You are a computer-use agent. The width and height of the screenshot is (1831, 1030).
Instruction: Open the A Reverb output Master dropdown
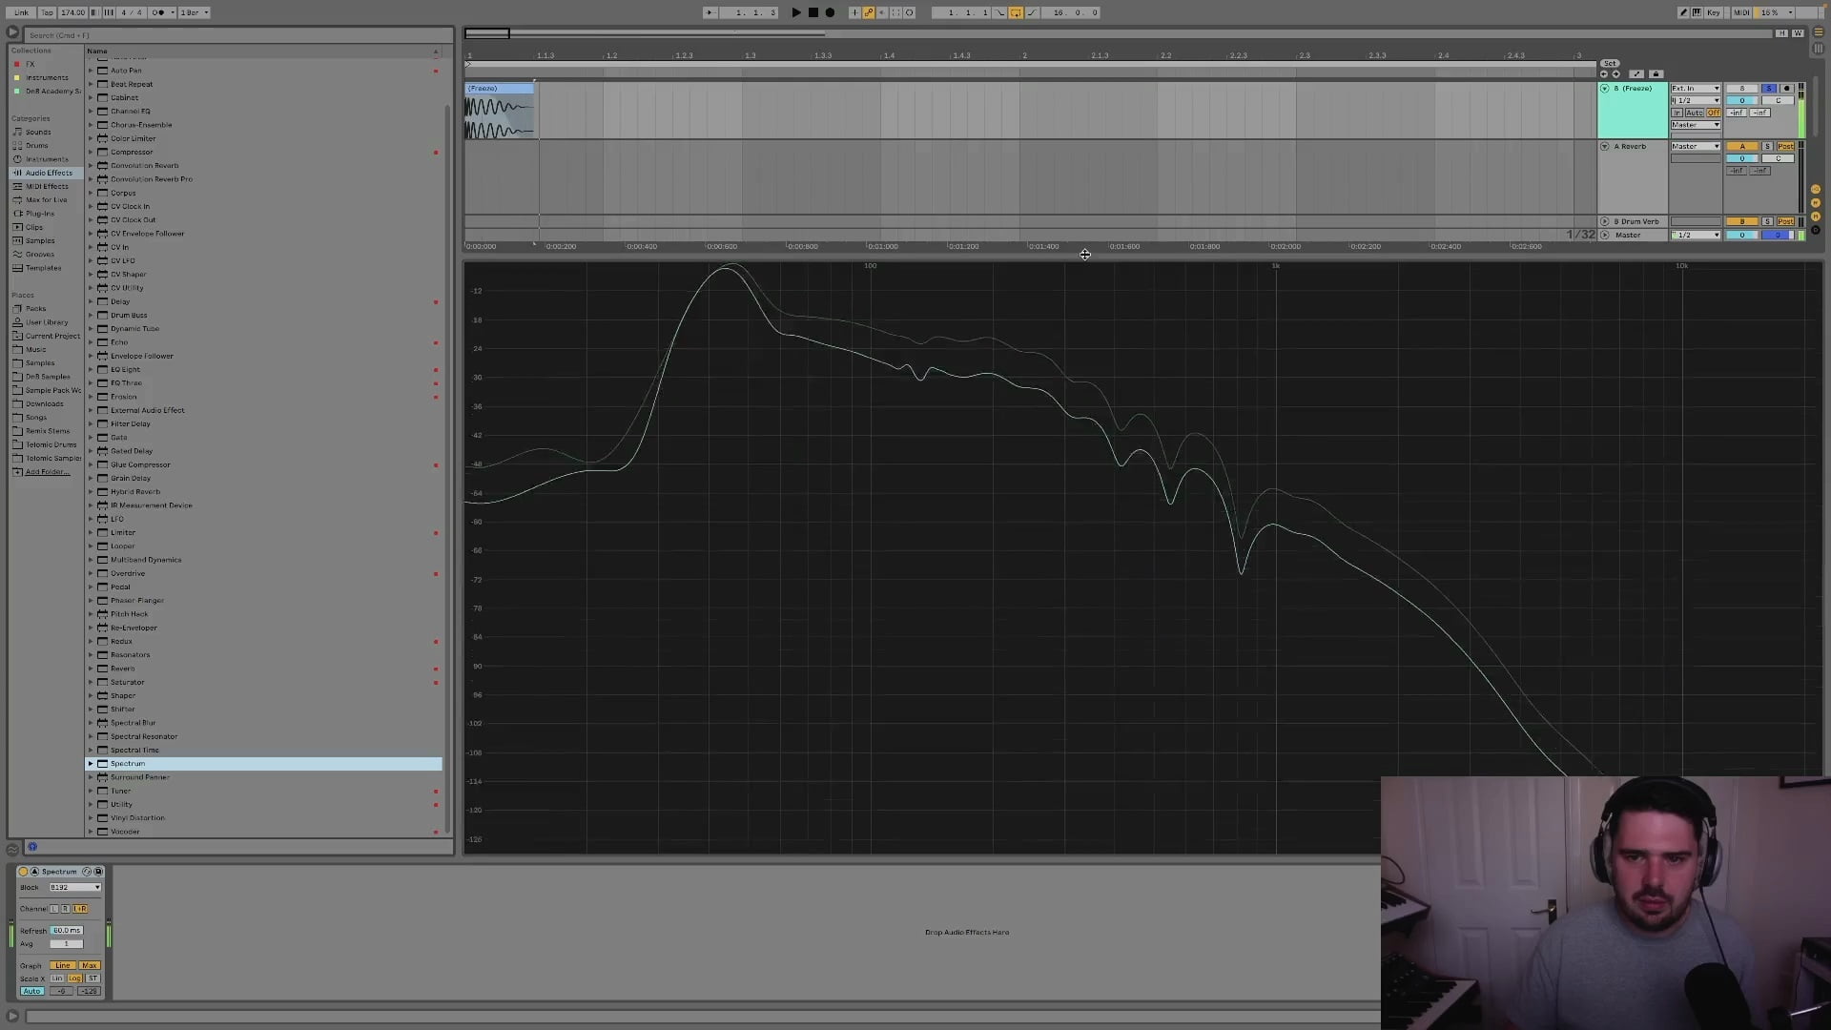(x=1696, y=147)
